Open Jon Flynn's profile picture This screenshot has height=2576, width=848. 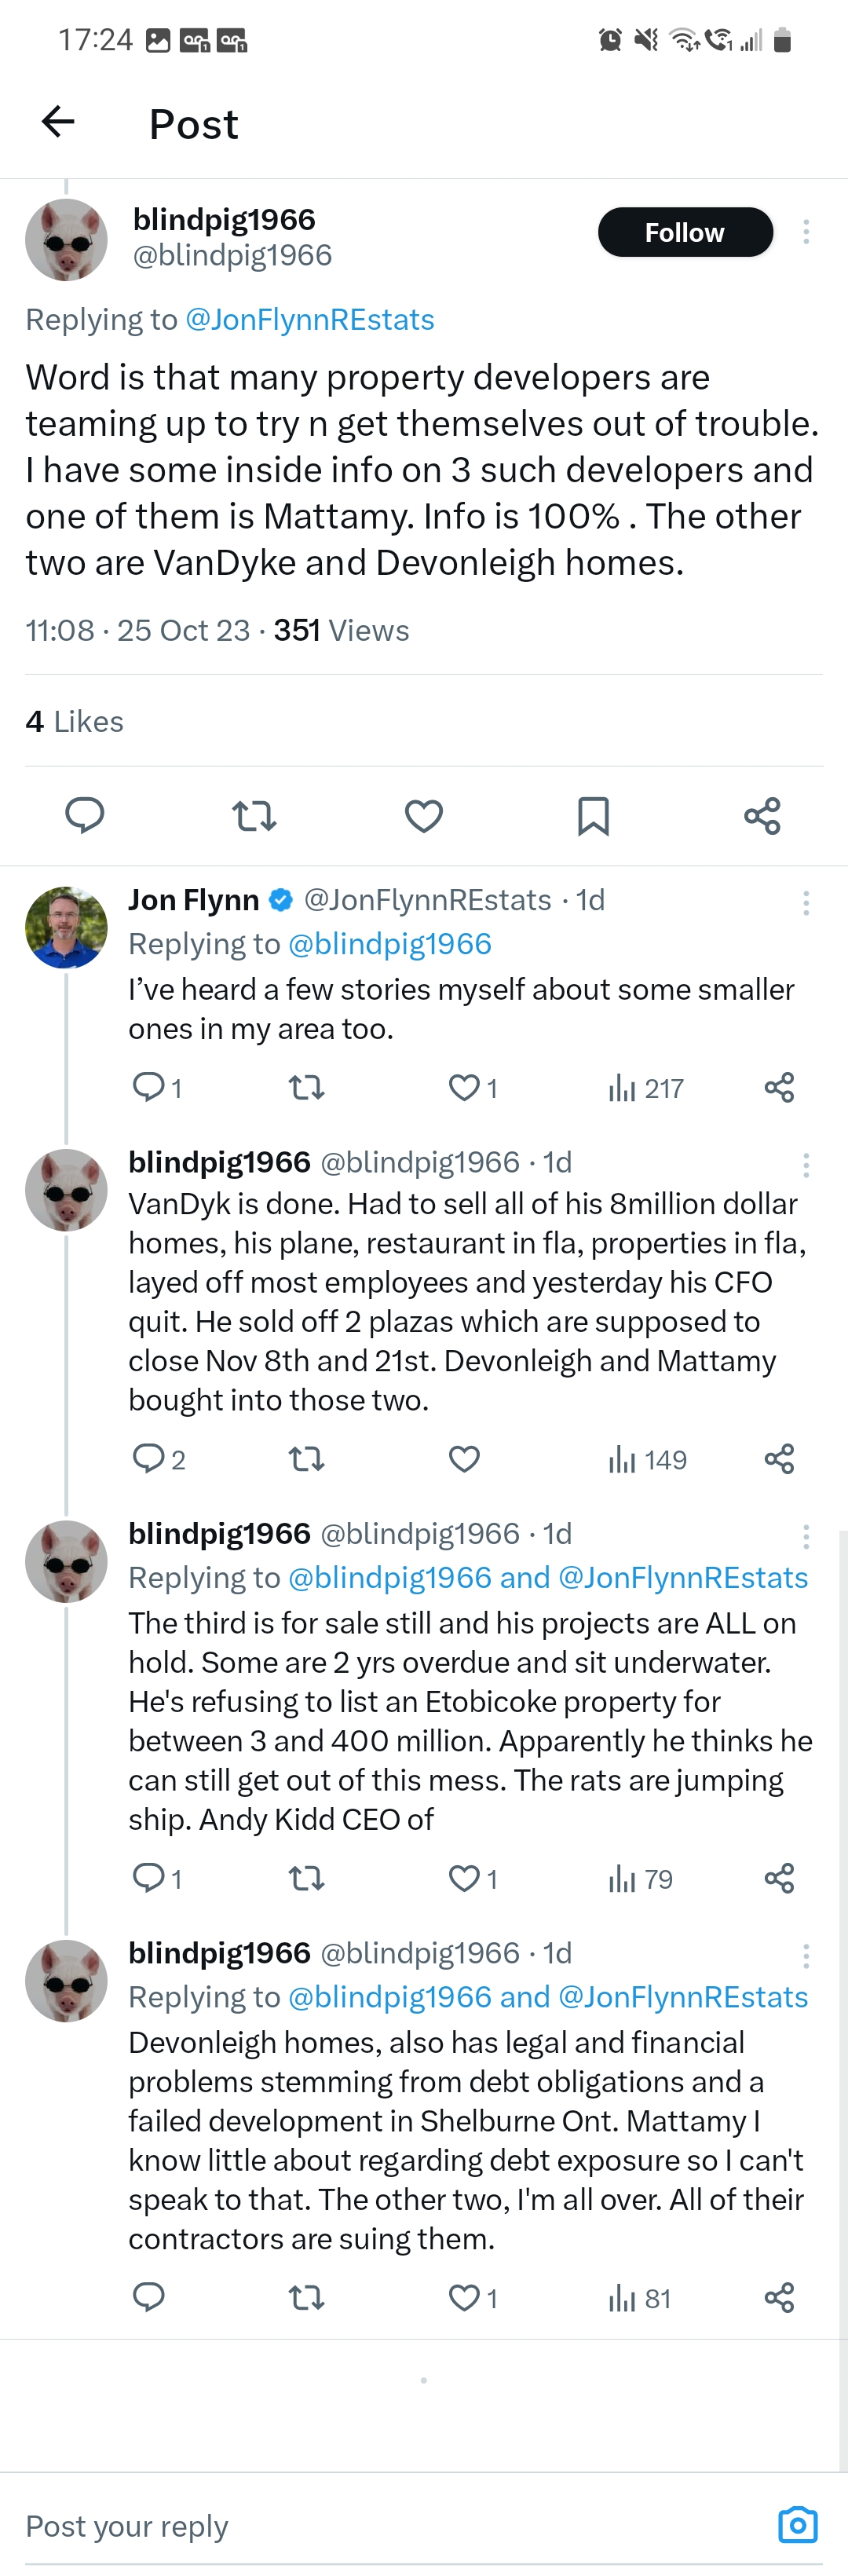coord(66,927)
